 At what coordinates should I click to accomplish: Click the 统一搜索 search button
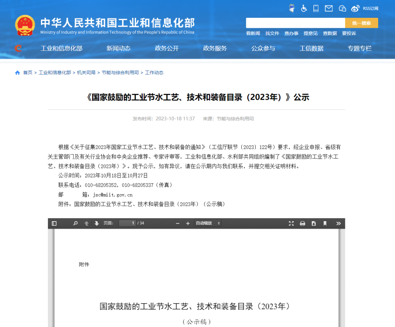tap(361, 23)
